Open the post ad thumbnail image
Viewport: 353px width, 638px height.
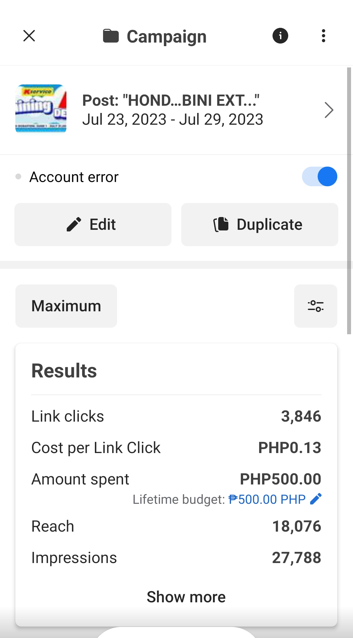click(x=41, y=109)
